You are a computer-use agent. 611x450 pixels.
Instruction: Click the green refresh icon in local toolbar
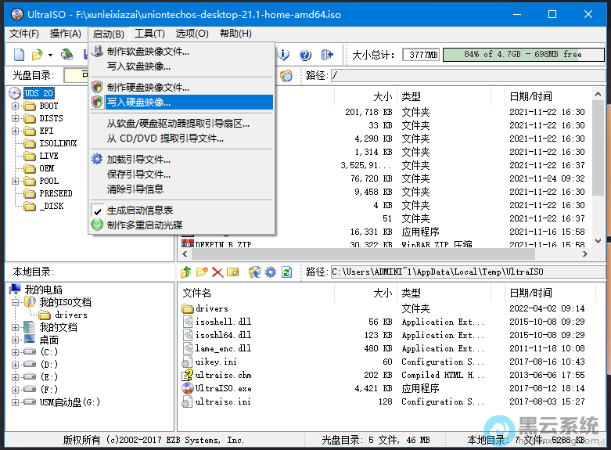[x=287, y=272]
